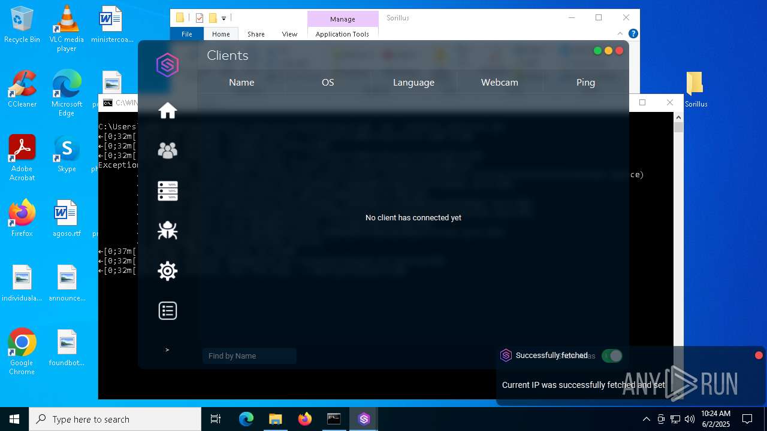Open Task View on the taskbar
The height and width of the screenshot is (431, 767).
[216, 419]
